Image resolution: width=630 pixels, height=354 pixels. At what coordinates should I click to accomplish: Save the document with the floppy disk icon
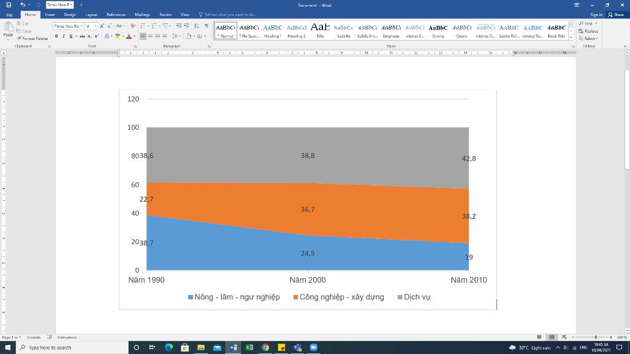click(9, 5)
